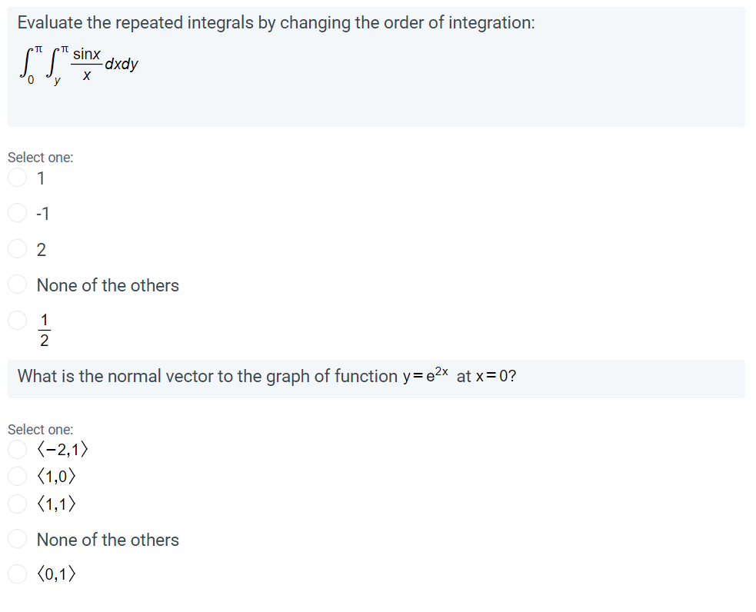Select the -1 answer choice

[17, 213]
